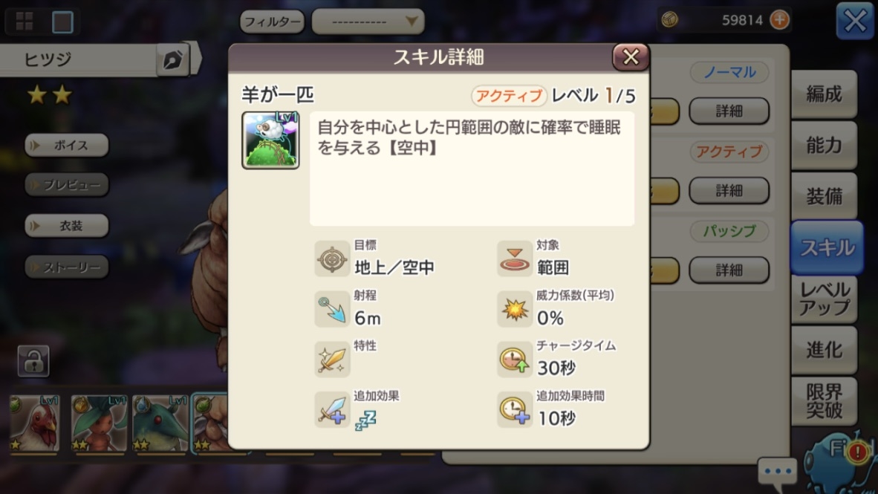The width and height of the screenshot is (878, 494).
Task: Open the 編成 tab
Action: (x=824, y=94)
